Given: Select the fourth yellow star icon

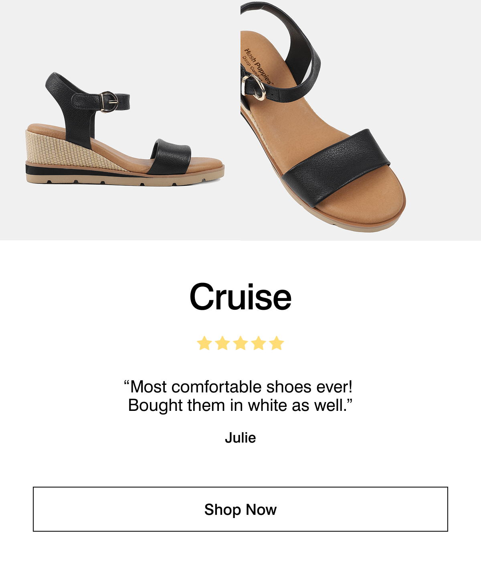Looking at the screenshot, I should (x=258, y=343).
